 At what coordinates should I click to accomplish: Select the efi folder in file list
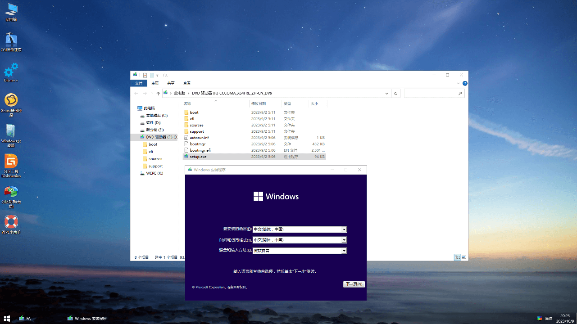pos(254,118)
